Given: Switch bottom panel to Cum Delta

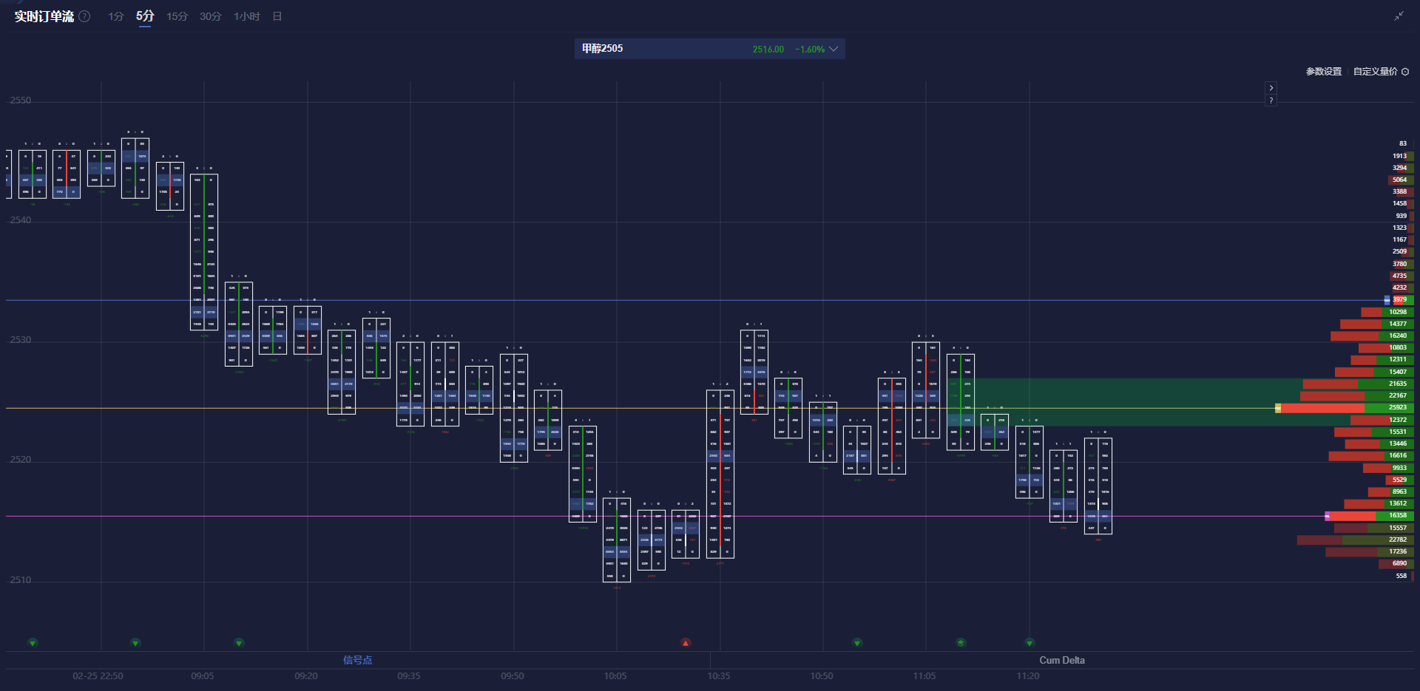Looking at the screenshot, I should coord(1061,660).
